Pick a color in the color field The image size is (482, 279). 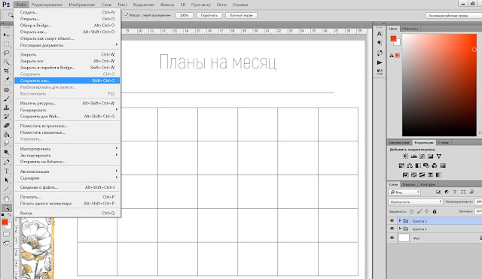tap(439, 85)
